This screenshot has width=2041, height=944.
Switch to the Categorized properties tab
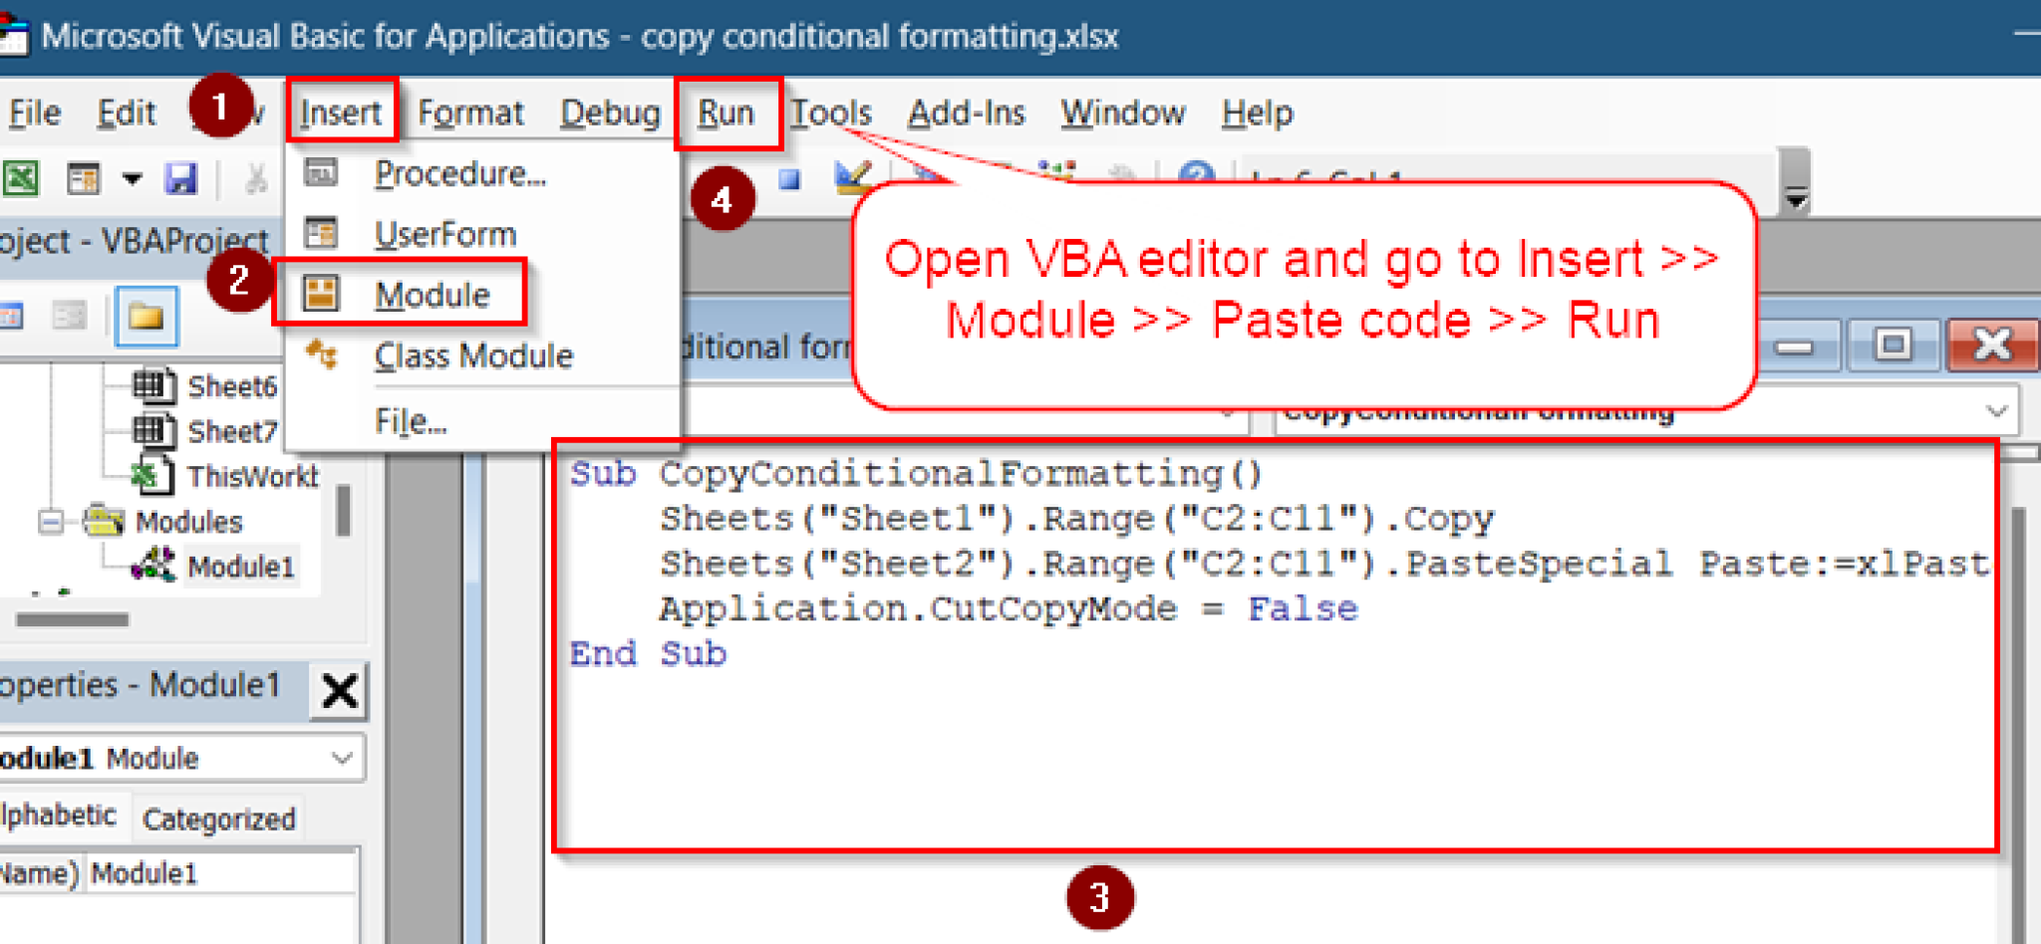[219, 820]
